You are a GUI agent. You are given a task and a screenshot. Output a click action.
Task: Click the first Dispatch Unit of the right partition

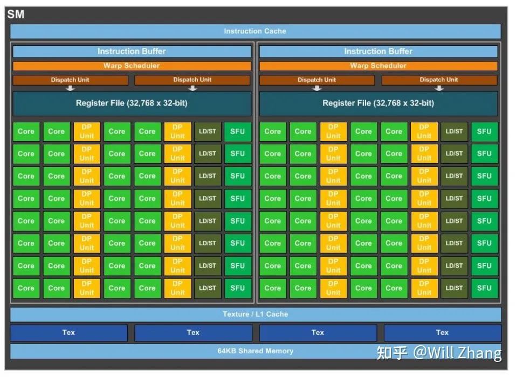pyautogui.click(x=317, y=80)
